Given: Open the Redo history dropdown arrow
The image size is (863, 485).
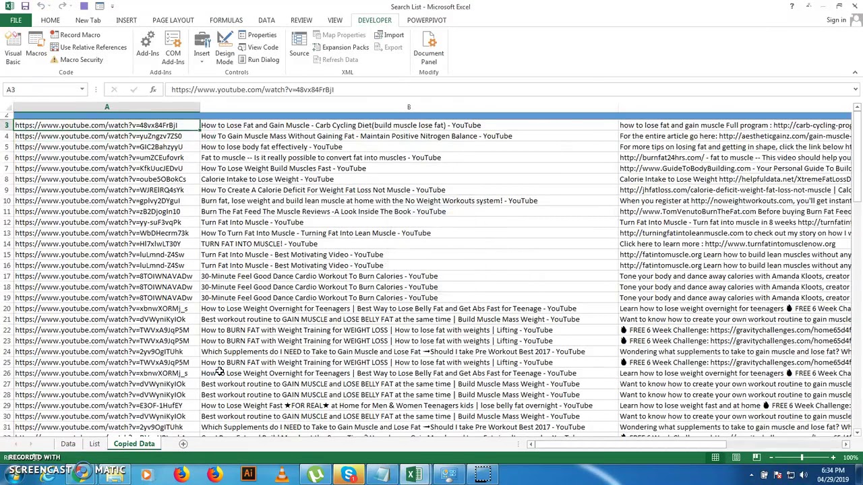Looking at the screenshot, I should tap(71, 6).
